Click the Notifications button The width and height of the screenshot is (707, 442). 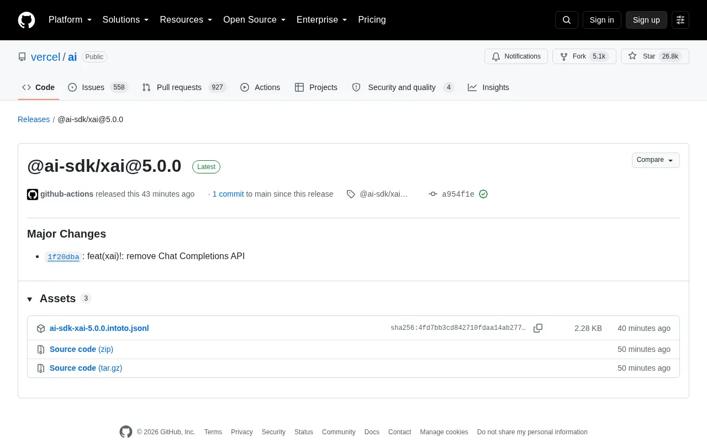[516, 56]
